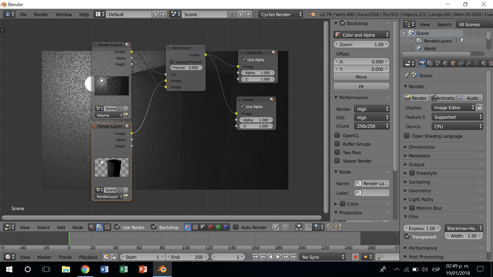Screen dimensions: 493x277
Task: Open the Render properties tab
Action: (422, 63)
